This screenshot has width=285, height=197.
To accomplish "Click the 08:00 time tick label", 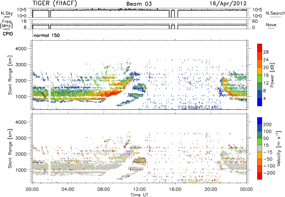I will click(104, 190).
